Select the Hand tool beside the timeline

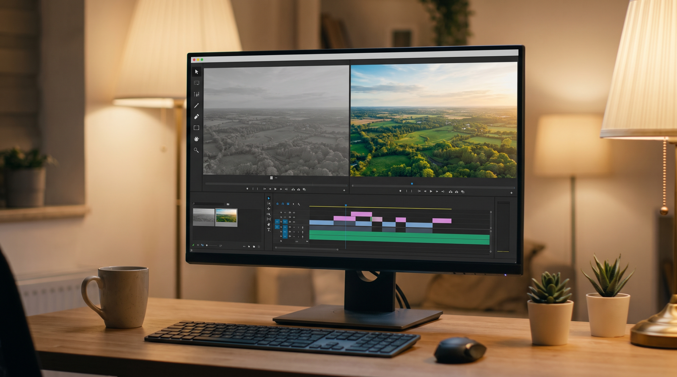269,224
